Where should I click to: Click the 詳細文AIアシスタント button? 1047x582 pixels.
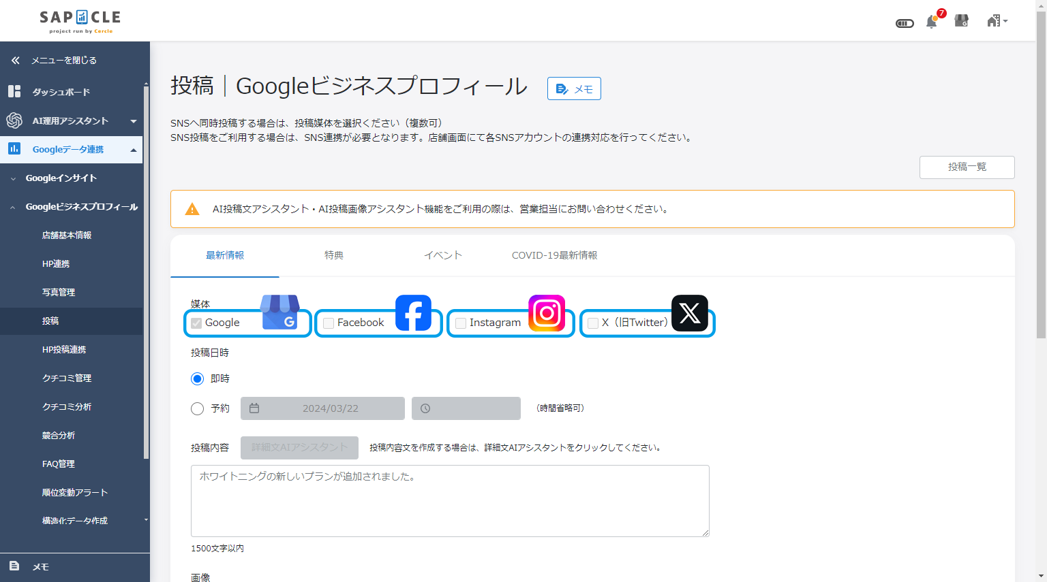[x=299, y=447]
